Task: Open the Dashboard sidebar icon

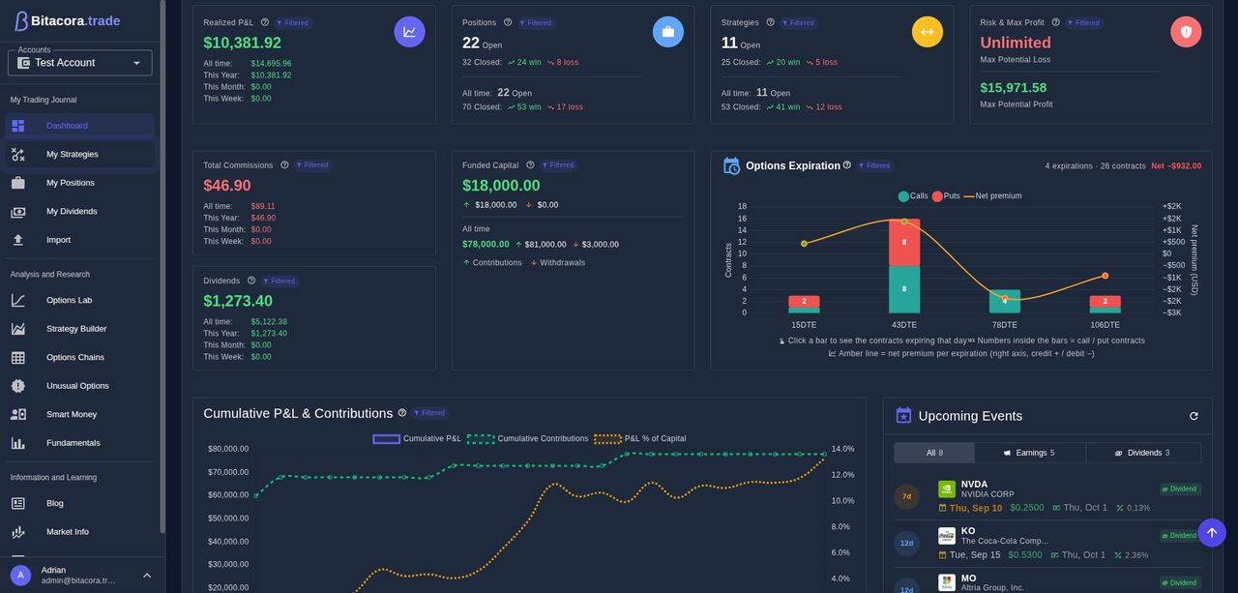Action: [x=18, y=126]
